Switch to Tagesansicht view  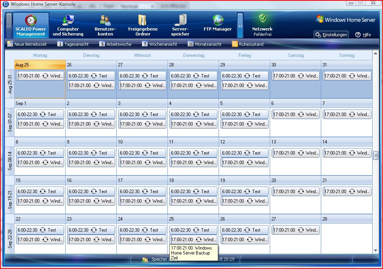(73, 44)
